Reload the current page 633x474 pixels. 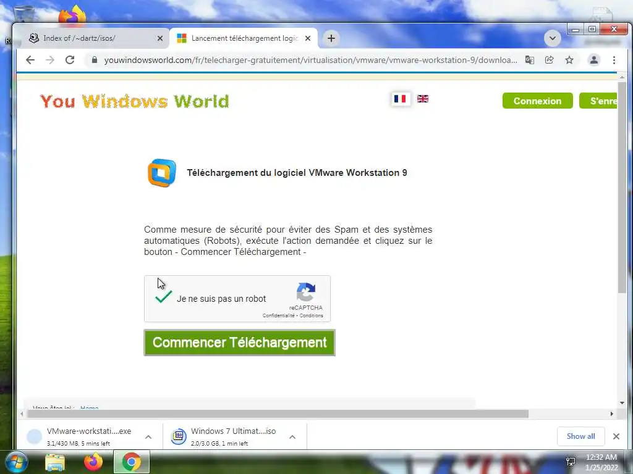[70, 60]
